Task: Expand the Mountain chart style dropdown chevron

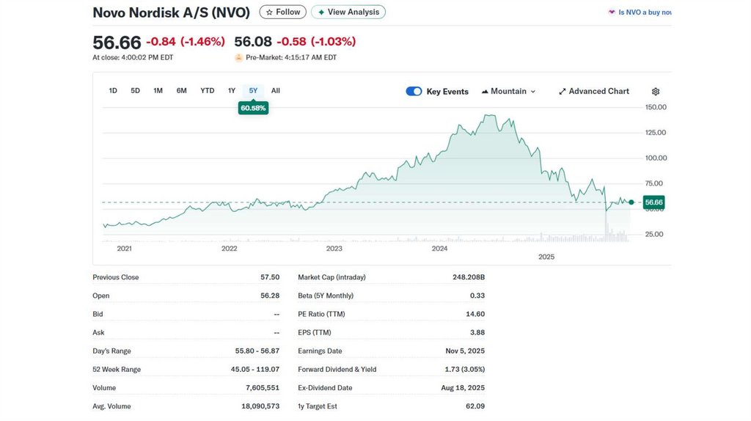Action: (533, 92)
